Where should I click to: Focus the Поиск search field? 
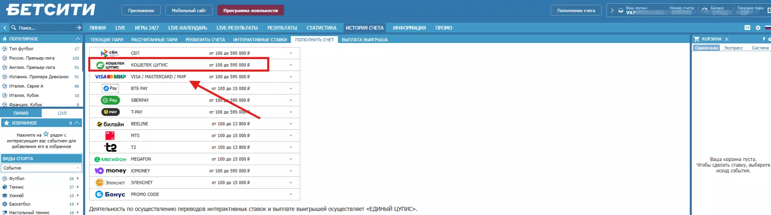click(45, 28)
